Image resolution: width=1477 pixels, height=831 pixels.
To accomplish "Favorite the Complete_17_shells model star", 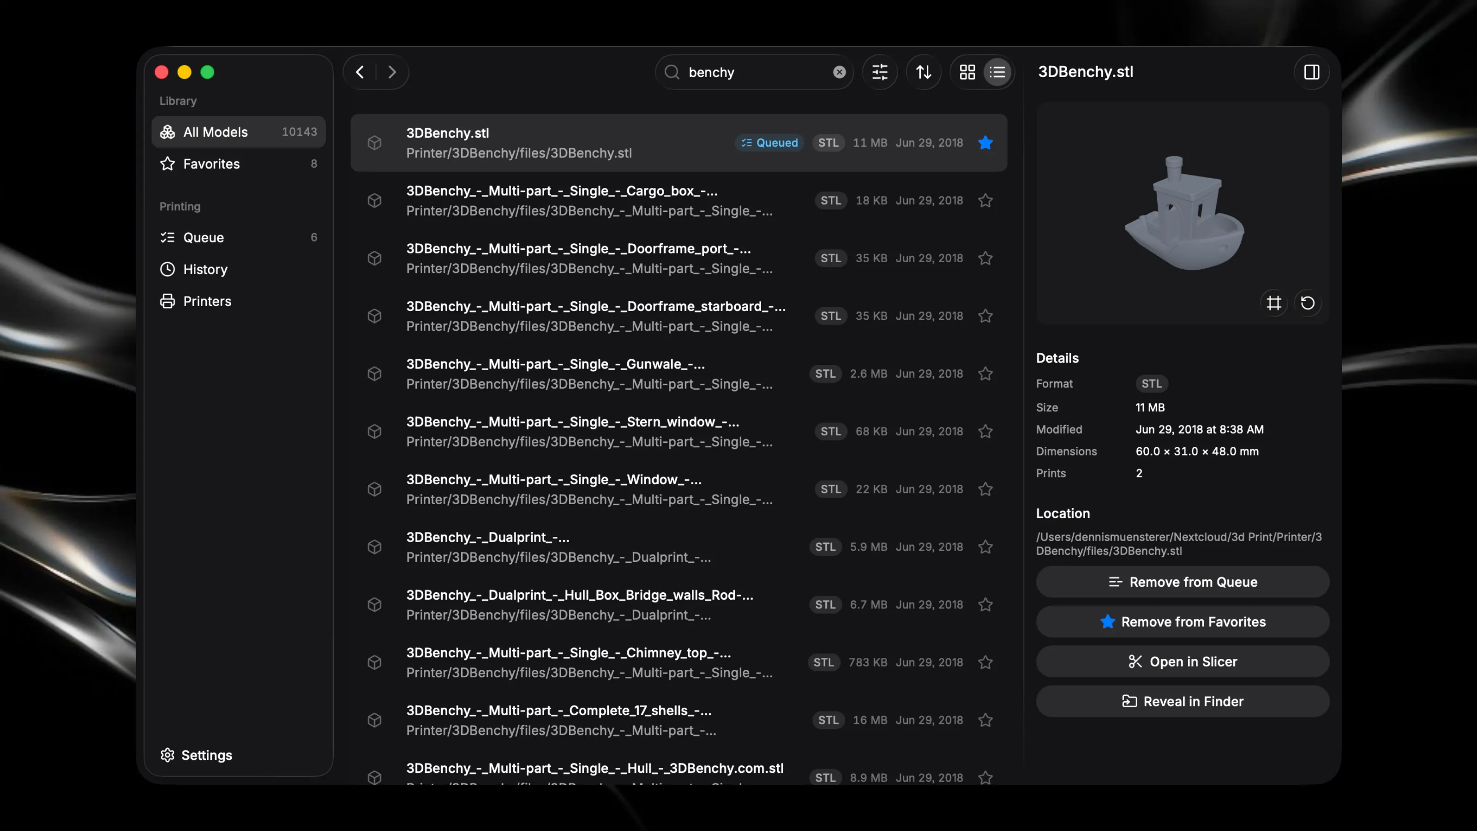I will [985, 720].
